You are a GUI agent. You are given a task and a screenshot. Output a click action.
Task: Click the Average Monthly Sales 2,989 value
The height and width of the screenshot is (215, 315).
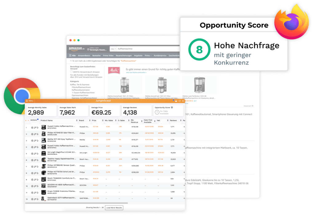[36, 113]
